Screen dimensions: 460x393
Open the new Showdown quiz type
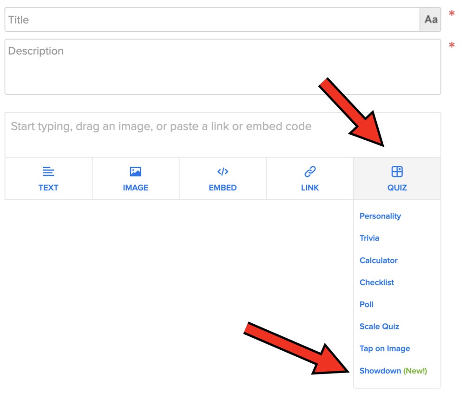click(380, 371)
